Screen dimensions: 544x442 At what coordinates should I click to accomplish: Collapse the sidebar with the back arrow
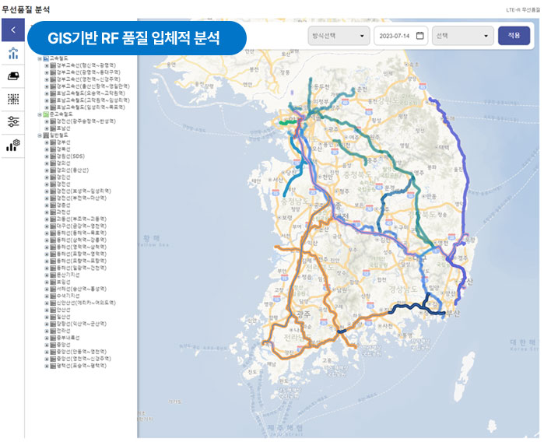12,30
